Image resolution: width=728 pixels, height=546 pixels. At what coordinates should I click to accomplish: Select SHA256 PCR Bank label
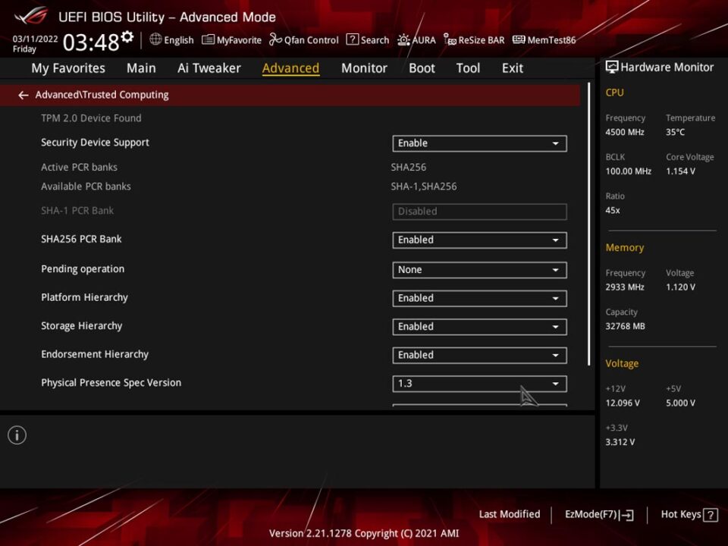(81, 239)
